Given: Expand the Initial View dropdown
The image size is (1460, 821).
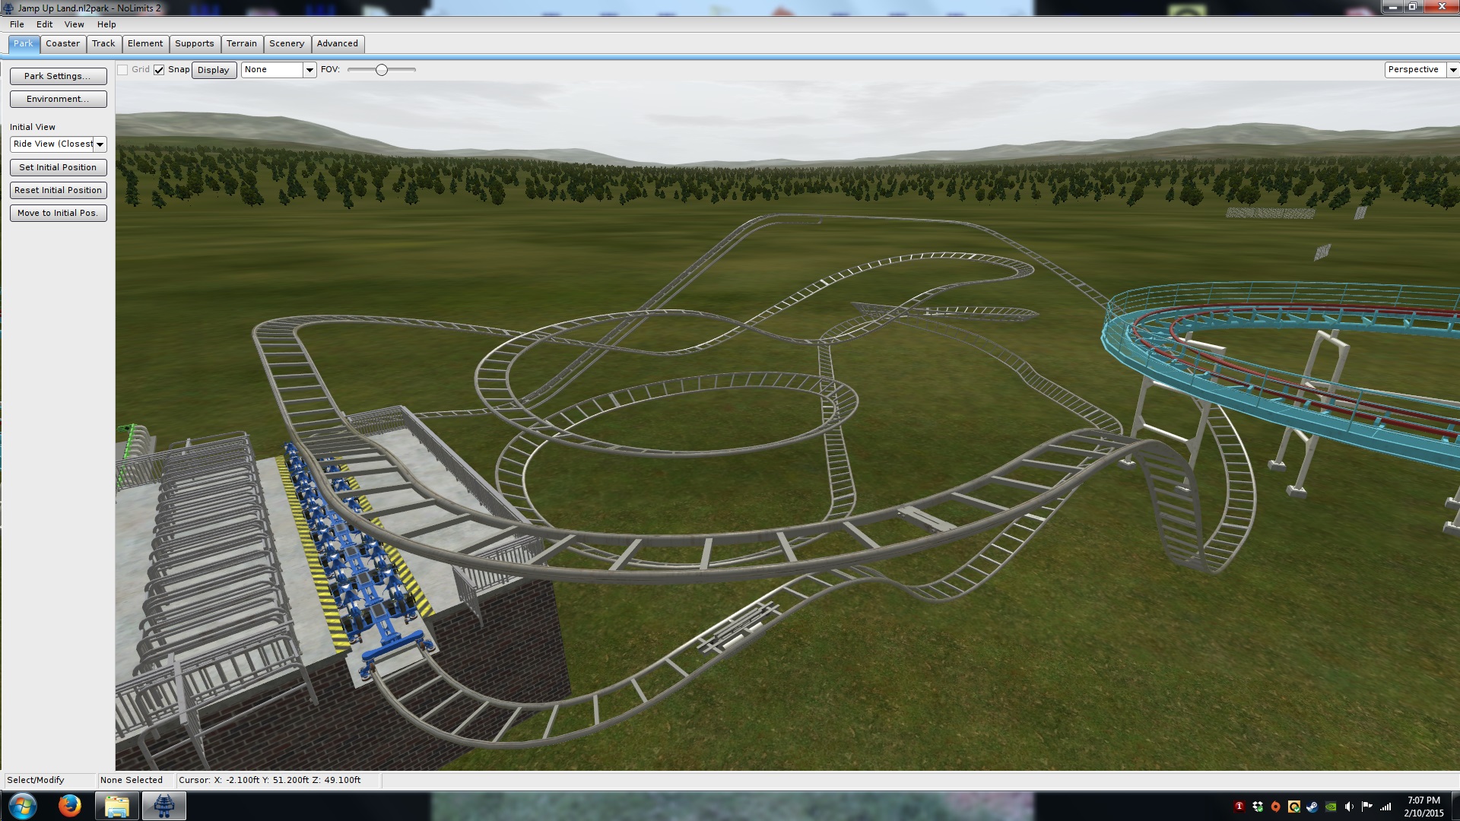Looking at the screenshot, I should click(100, 144).
